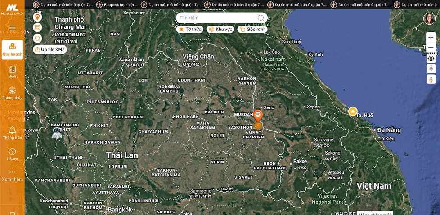
Task: Expand Xem thêm in sidebar
Action: (x=12, y=176)
